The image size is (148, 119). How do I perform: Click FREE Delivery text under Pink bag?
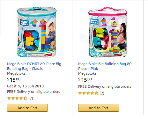(105, 86)
